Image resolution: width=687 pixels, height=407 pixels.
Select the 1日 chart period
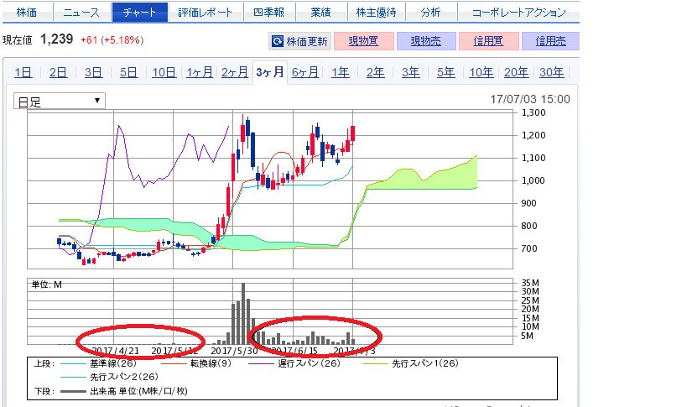(23, 72)
